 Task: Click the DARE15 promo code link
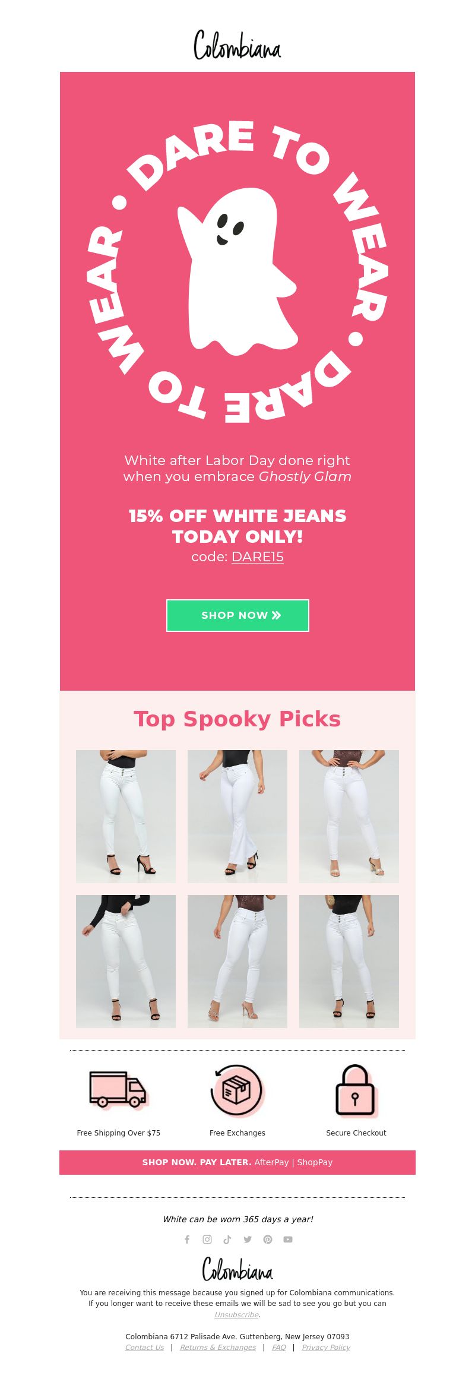click(x=258, y=557)
